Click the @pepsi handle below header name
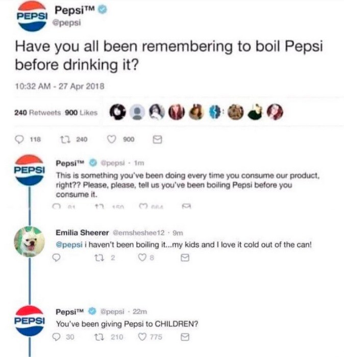Viewport: 344px width, 357px height. point(66,23)
